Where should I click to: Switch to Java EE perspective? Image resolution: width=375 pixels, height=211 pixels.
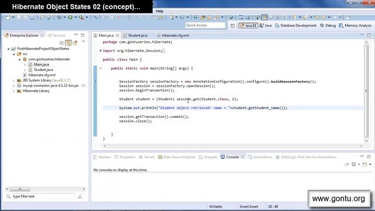tap(248, 25)
